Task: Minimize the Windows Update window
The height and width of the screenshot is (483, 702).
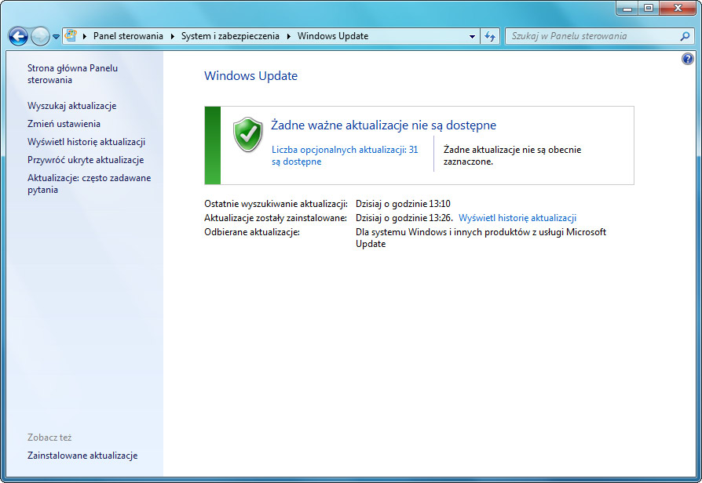Action: coord(627,8)
